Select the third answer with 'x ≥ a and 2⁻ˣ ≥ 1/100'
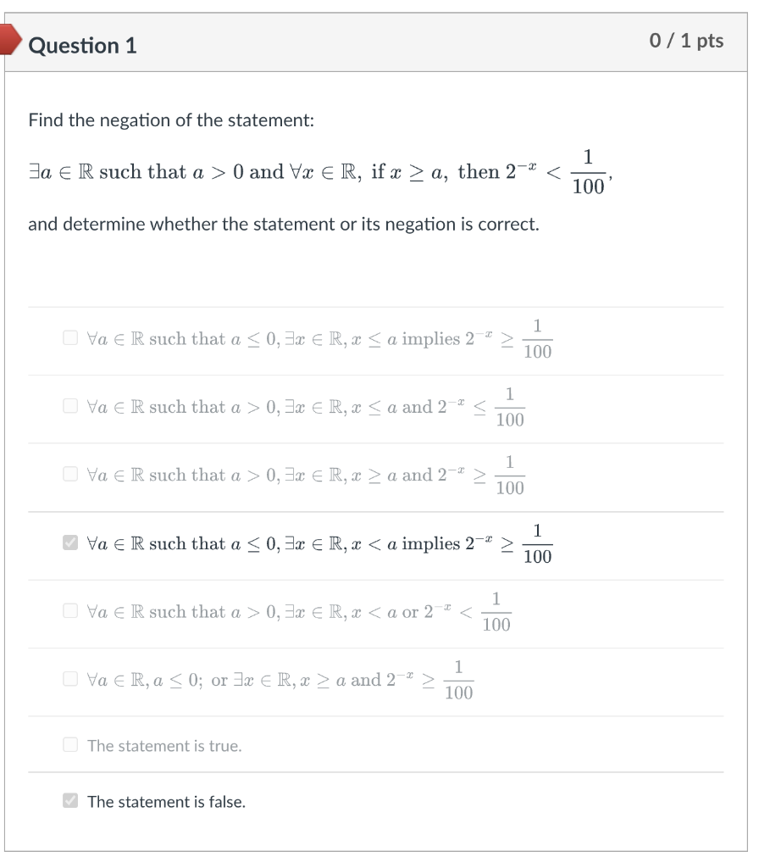 [72, 473]
